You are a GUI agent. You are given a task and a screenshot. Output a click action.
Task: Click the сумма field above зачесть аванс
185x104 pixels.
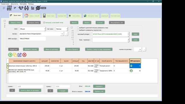point(30,86)
